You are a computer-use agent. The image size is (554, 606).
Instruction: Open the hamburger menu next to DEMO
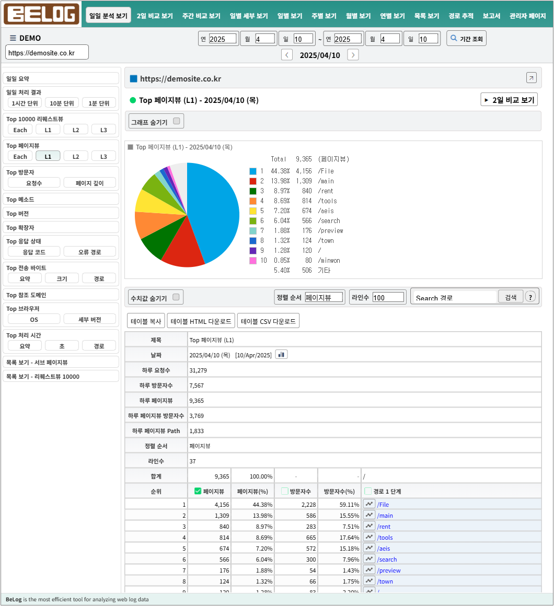pos(13,38)
